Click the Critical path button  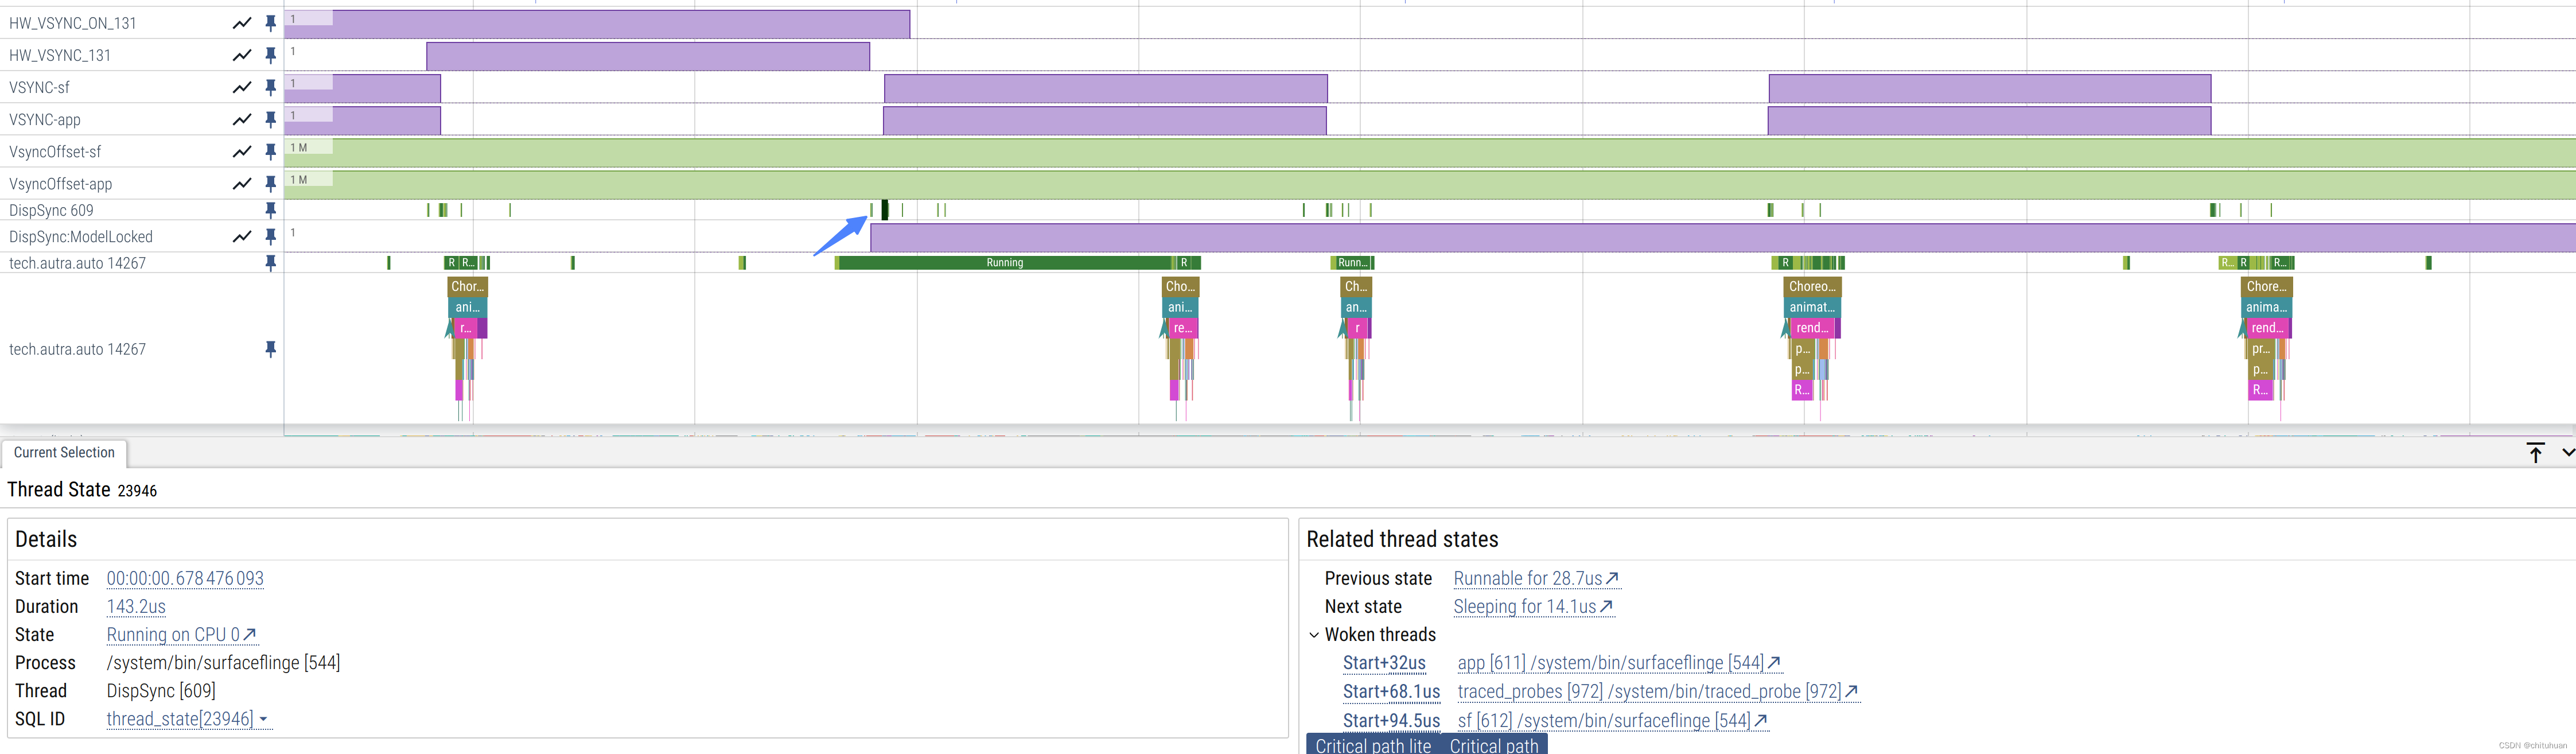pos(1493,745)
